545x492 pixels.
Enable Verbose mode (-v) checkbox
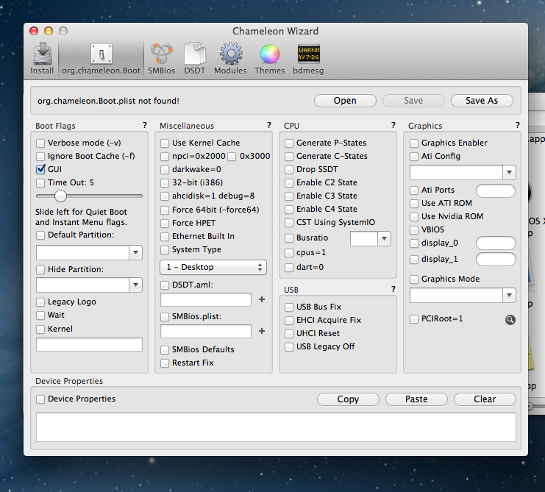coord(41,143)
